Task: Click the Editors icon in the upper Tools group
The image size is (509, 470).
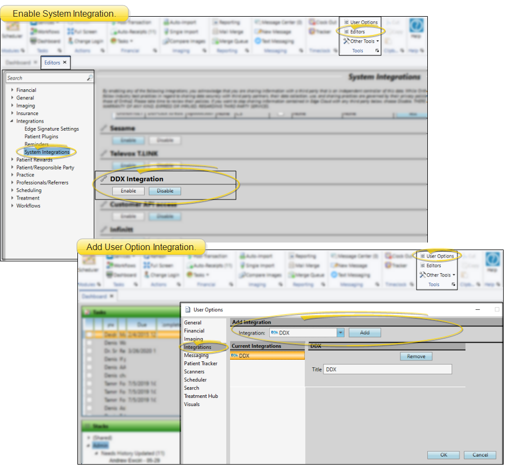Action: (347, 32)
